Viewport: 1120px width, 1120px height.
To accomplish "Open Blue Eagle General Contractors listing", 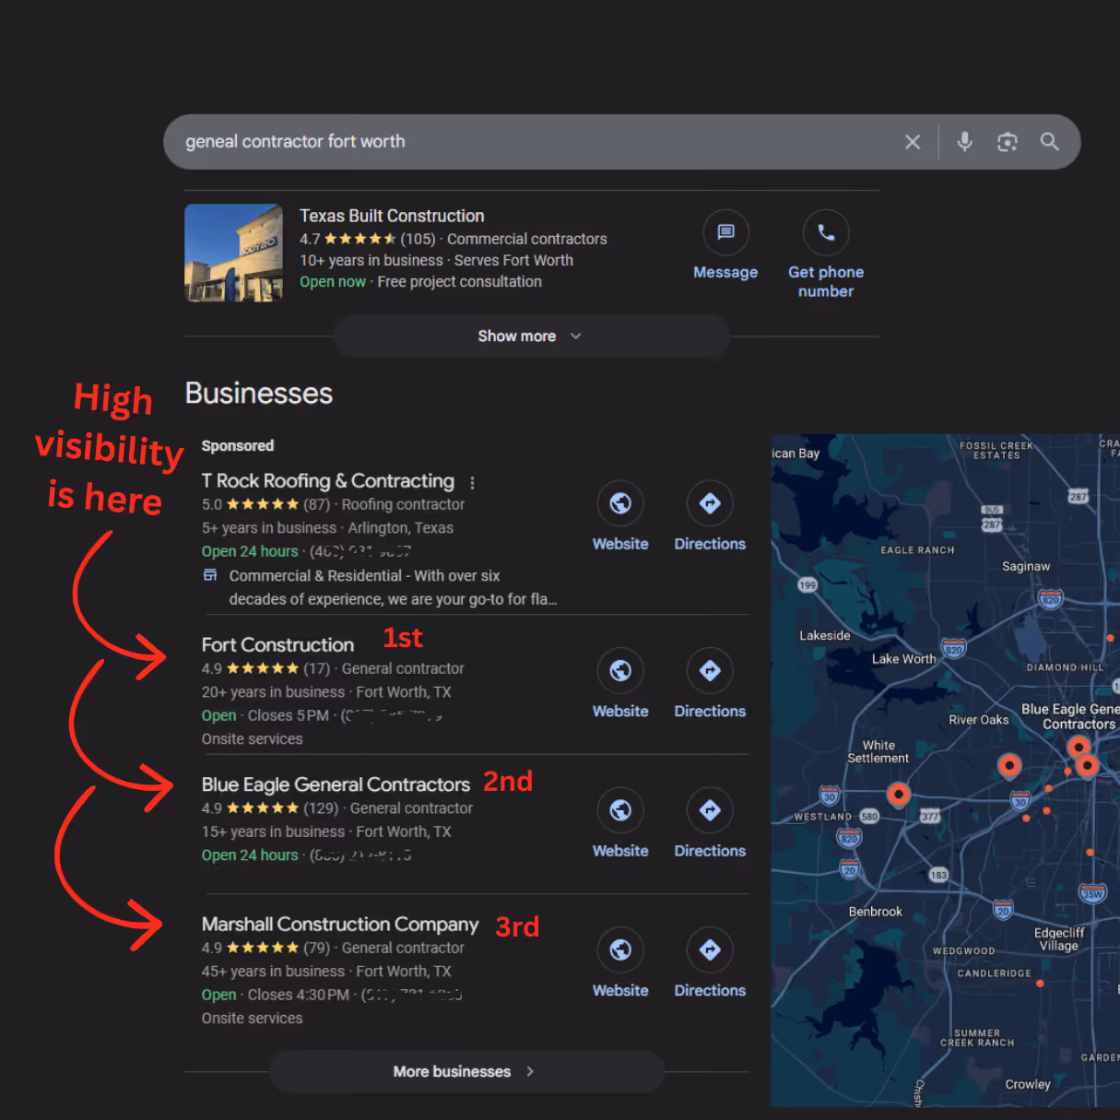I will coord(336,784).
